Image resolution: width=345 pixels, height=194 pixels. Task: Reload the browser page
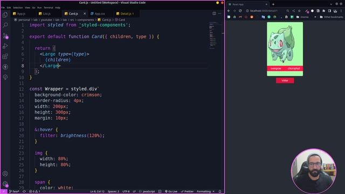coord(240,11)
